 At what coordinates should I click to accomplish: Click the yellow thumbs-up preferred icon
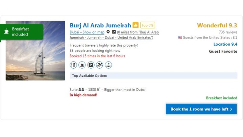[136, 25]
